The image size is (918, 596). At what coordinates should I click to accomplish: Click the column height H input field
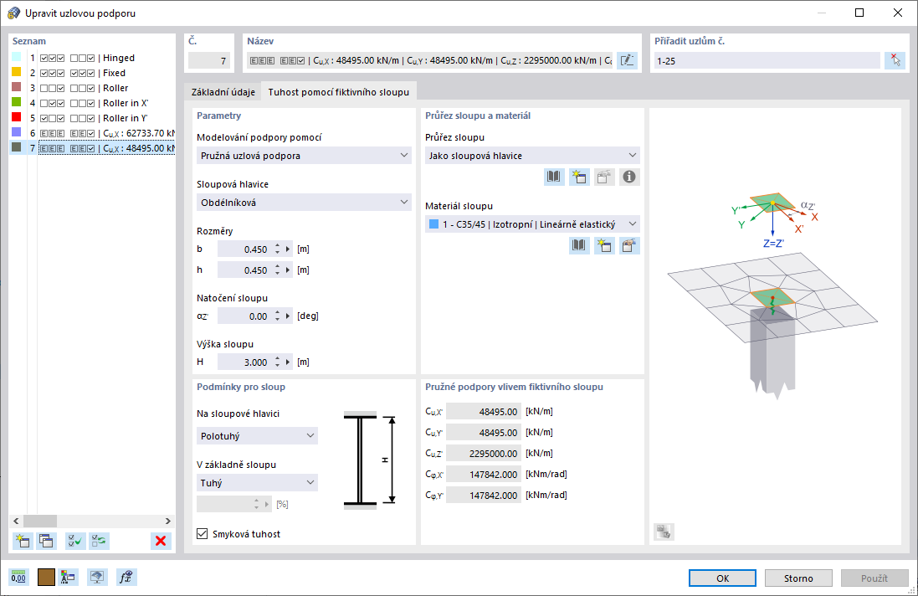point(244,362)
